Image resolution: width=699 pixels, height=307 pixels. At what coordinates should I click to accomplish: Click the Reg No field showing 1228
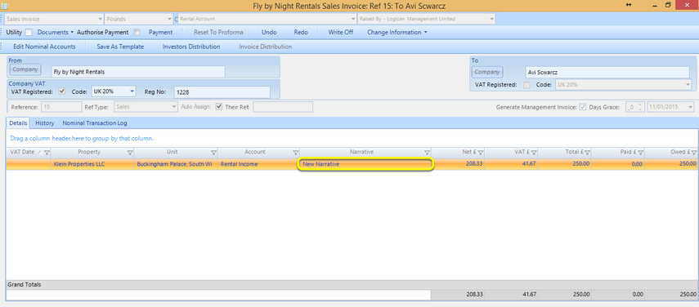(x=222, y=92)
